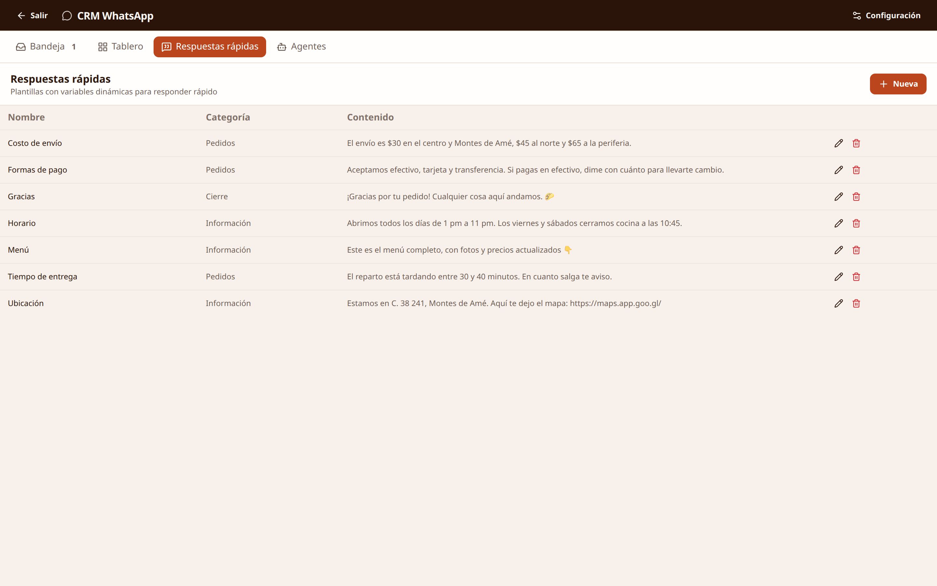This screenshot has width=937, height=586.
Task: Click the content 'Estamos en C. 38 241'
Action: coord(504,303)
